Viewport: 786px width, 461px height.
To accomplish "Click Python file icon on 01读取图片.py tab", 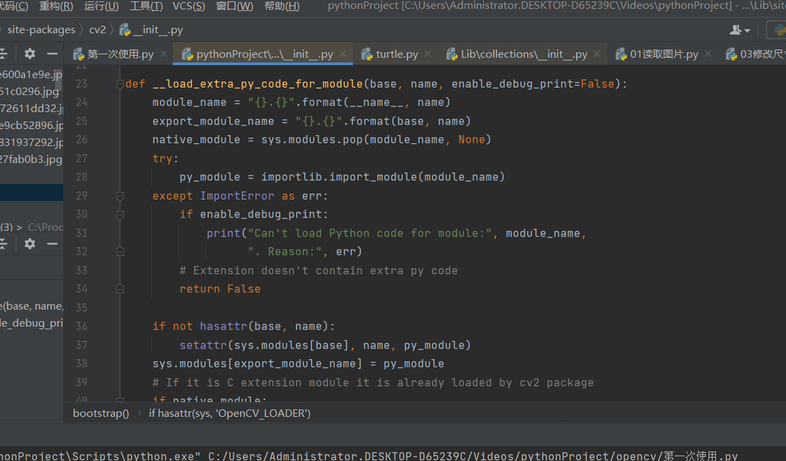I will (x=621, y=54).
